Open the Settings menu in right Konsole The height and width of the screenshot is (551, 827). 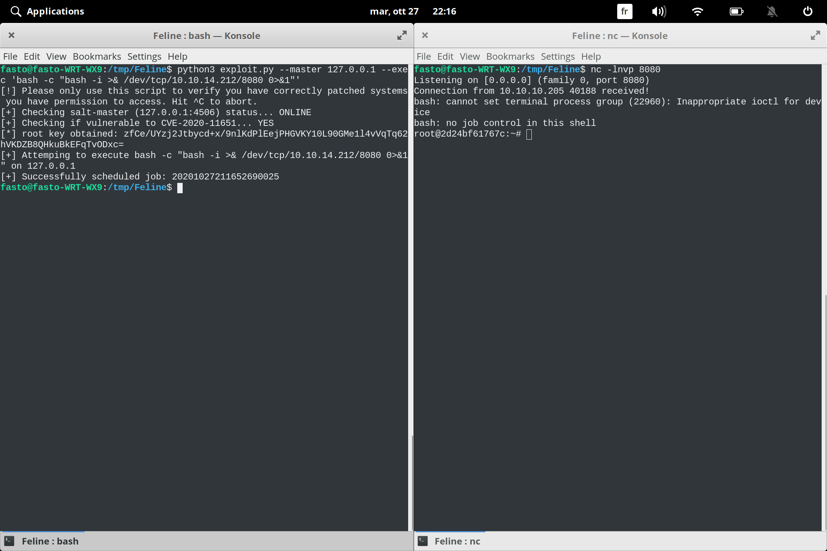tap(557, 56)
